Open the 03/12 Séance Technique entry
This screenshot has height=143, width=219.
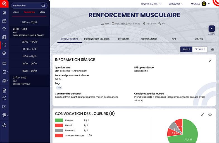(x=29, y=81)
